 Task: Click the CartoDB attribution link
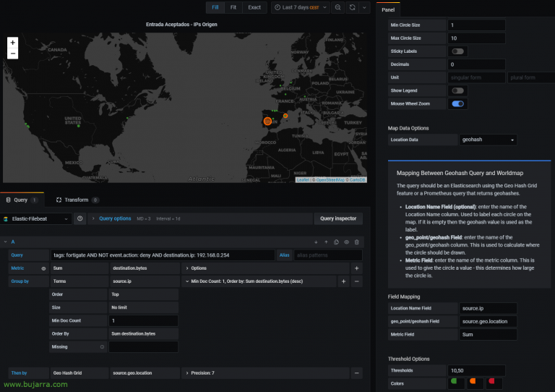coord(357,180)
